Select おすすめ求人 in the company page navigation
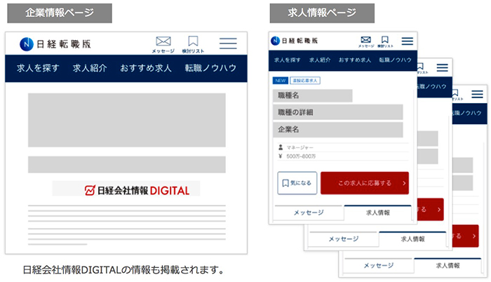The image size is (491, 282). (x=146, y=68)
